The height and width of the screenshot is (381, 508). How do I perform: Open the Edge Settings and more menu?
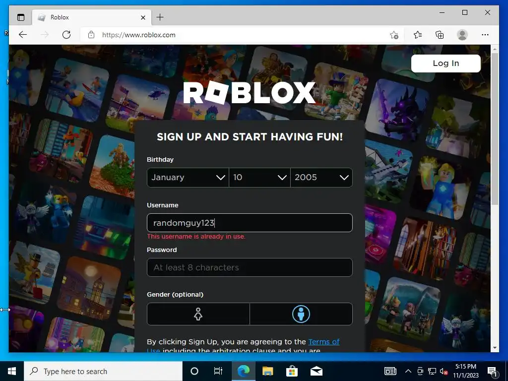[485, 35]
